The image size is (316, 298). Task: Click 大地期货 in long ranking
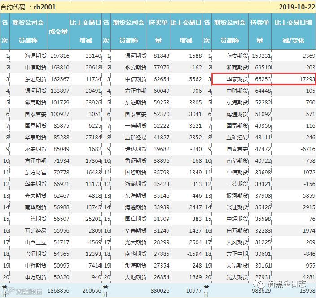(x=136, y=277)
